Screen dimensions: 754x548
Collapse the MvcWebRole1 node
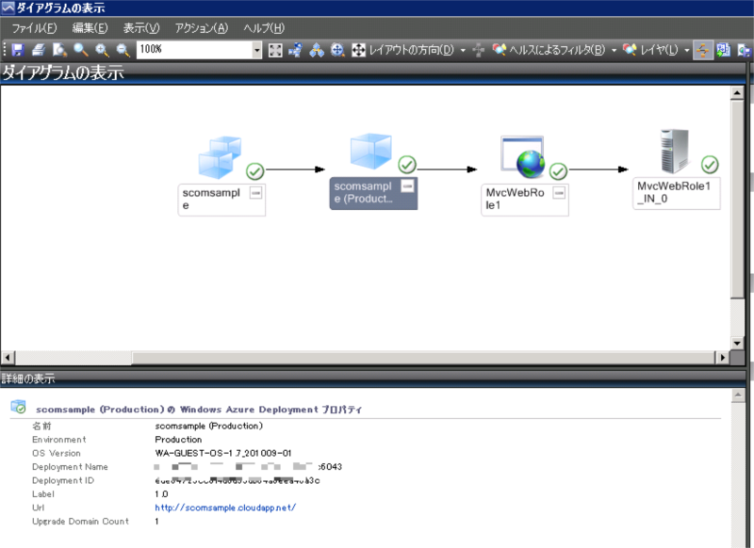pyautogui.click(x=559, y=192)
